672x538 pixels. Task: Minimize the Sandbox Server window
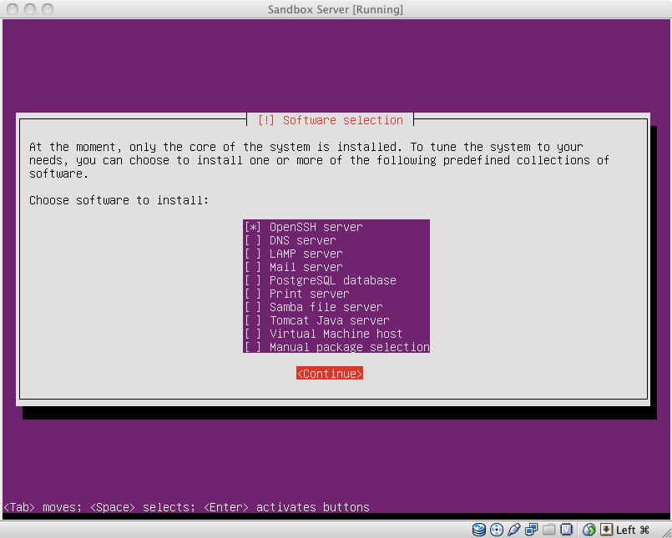(x=30, y=9)
